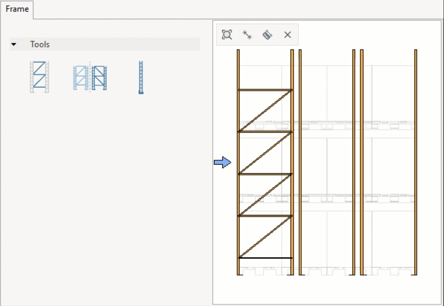The width and height of the screenshot is (444, 306).
Task: Select the double frame copy tool
Action: [90, 77]
